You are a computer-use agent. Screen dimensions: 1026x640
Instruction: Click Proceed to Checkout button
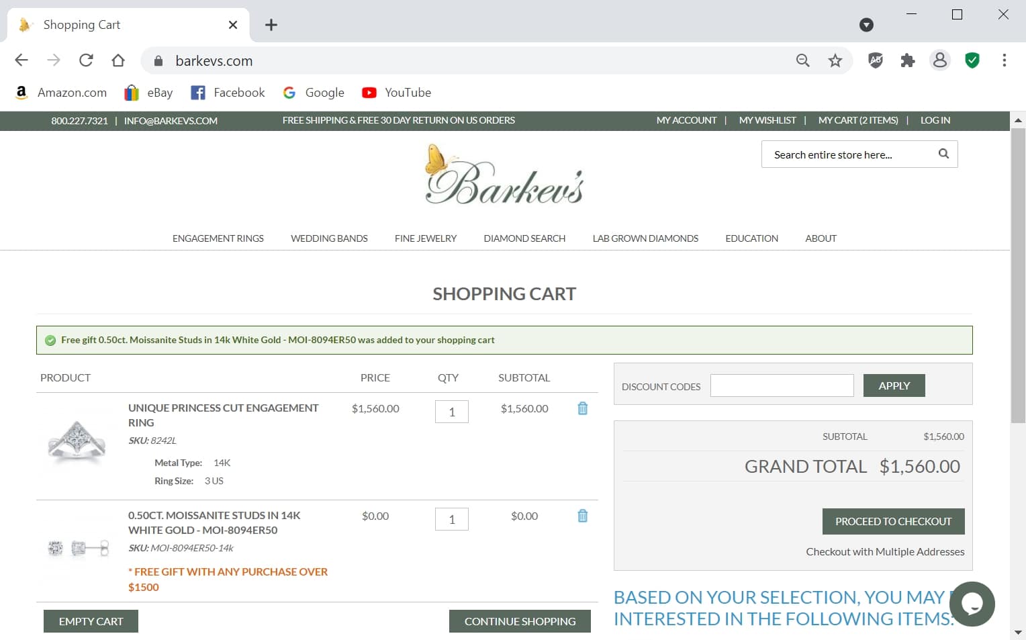click(894, 521)
